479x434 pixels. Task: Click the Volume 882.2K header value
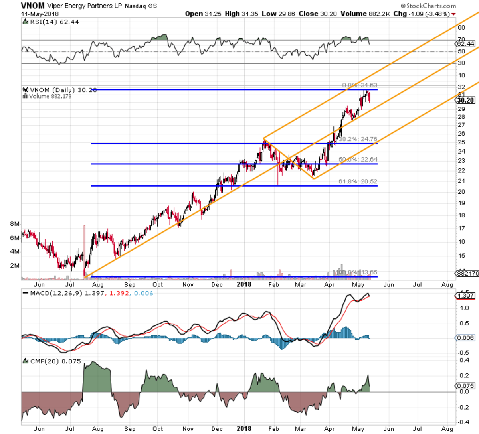tap(365, 14)
